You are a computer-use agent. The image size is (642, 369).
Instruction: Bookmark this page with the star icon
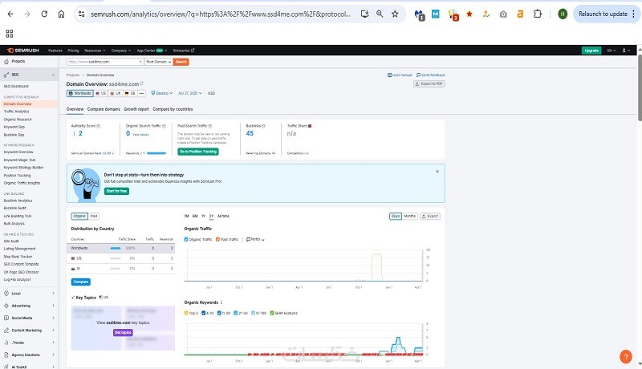(395, 14)
